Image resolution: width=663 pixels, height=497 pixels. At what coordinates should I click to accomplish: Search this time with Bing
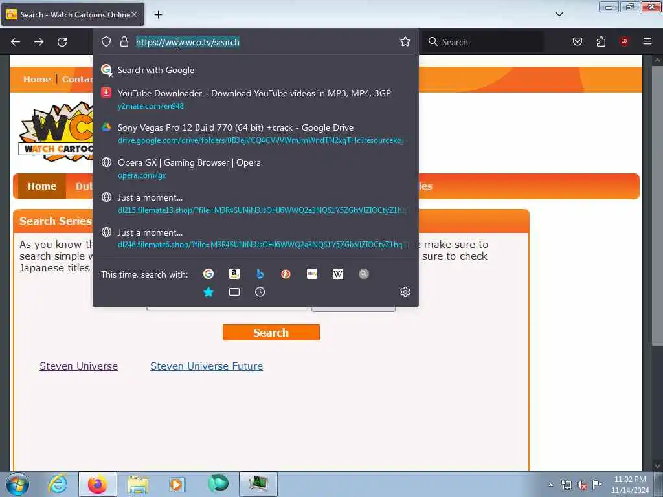(x=260, y=274)
